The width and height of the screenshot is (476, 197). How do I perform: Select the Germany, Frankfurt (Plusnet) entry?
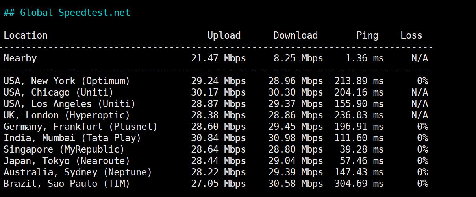pyautogui.click(x=80, y=127)
